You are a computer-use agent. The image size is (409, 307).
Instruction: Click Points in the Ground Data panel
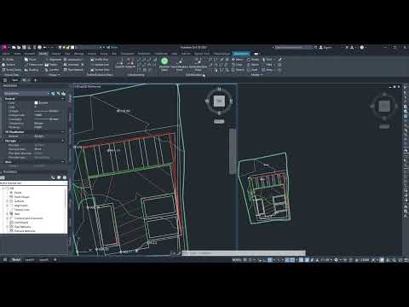[8, 60]
